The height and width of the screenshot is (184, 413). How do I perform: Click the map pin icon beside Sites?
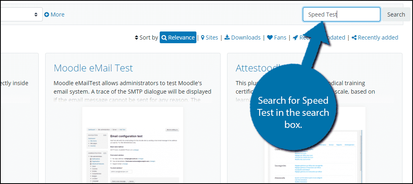[202, 38]
